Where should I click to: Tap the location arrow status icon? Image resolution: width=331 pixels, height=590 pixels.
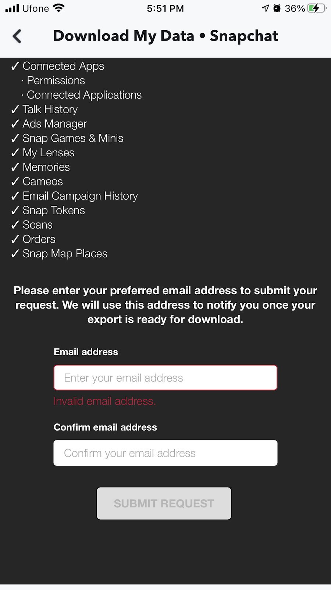(266, 8)
